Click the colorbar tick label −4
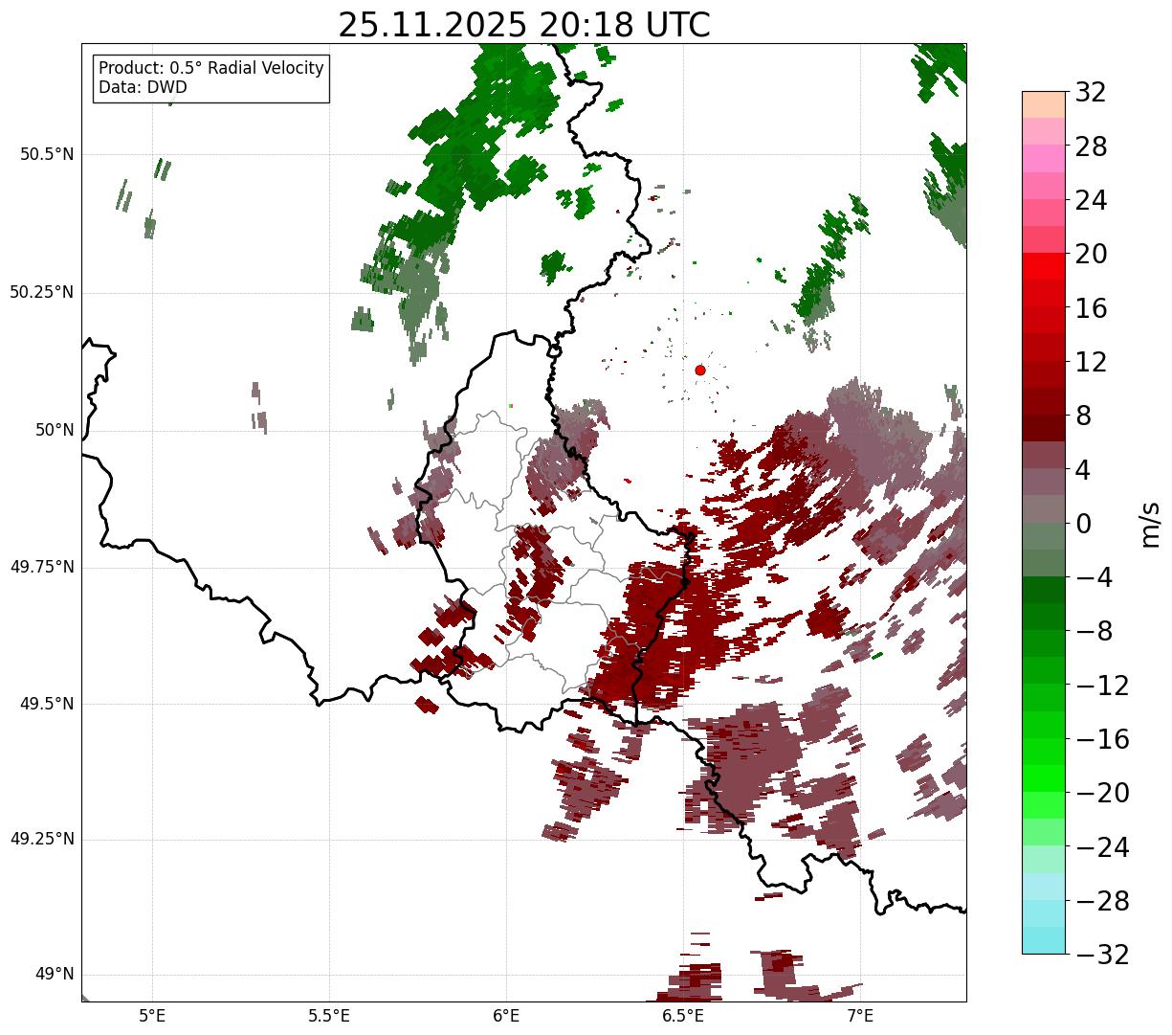This screenshot has width=1172, height=1035. point(1093,578)
